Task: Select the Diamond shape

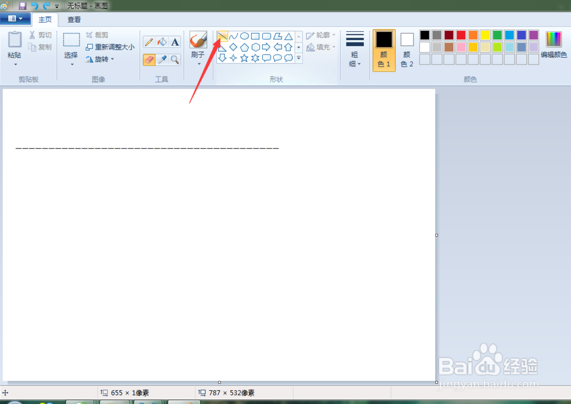Action: coord(234,47)
